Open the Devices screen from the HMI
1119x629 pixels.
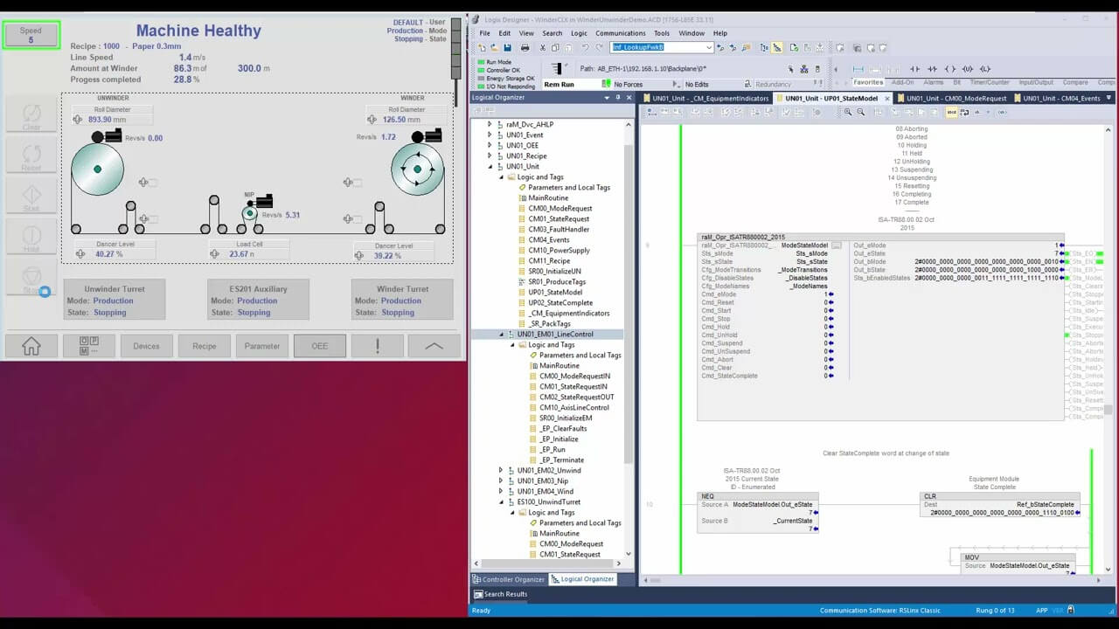pos(145,346)
